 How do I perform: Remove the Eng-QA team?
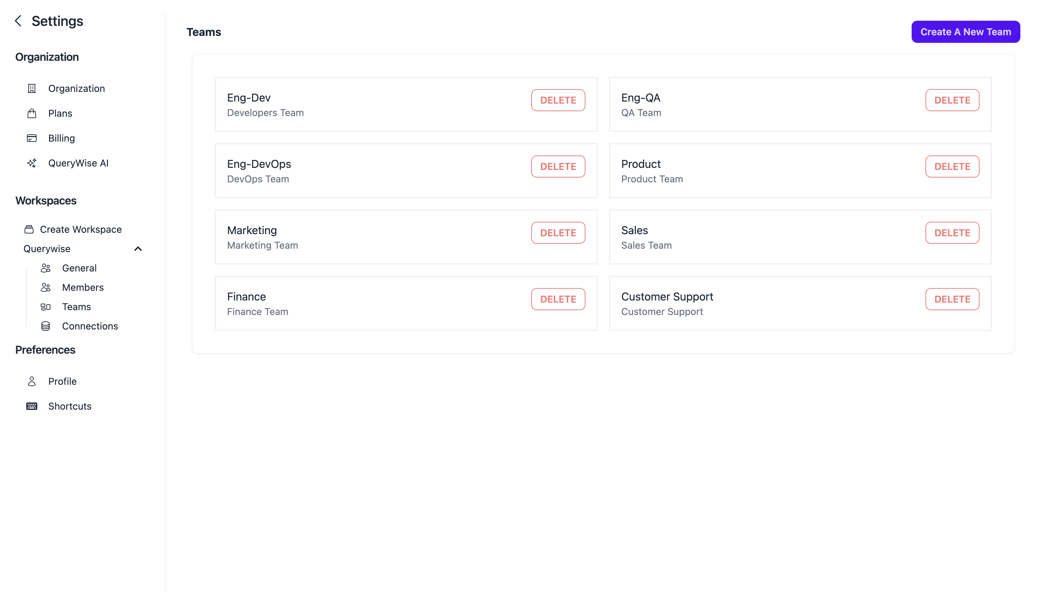[952, 100]
